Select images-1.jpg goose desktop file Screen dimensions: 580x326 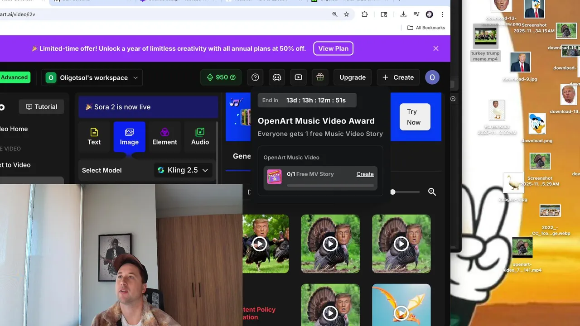[513, 187]
